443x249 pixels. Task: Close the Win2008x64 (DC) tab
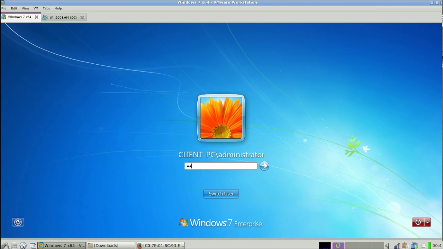(82, 17)
